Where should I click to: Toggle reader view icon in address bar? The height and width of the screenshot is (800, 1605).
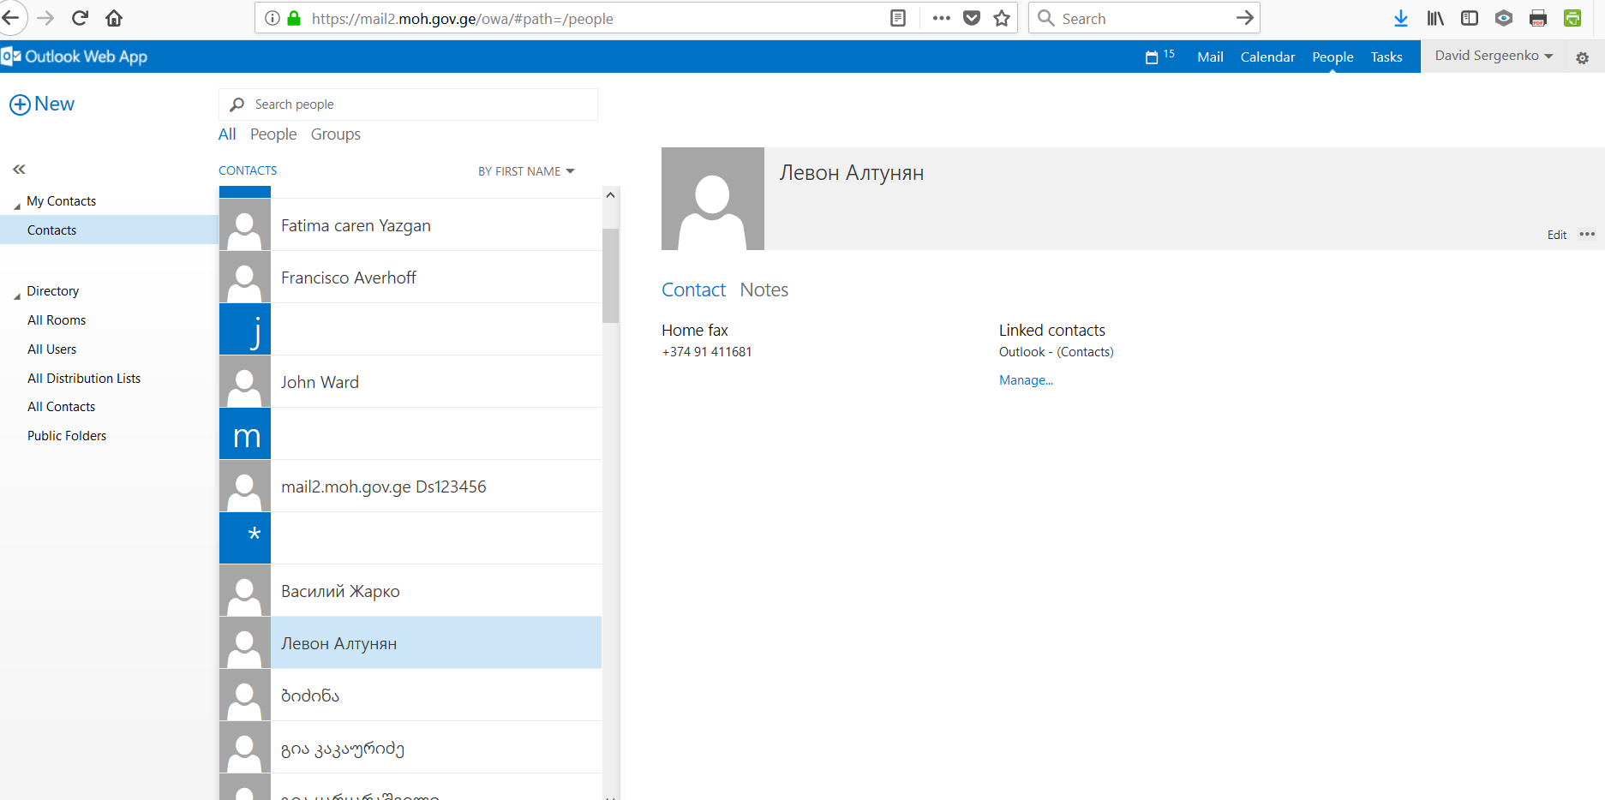click(x=898, y=18)
